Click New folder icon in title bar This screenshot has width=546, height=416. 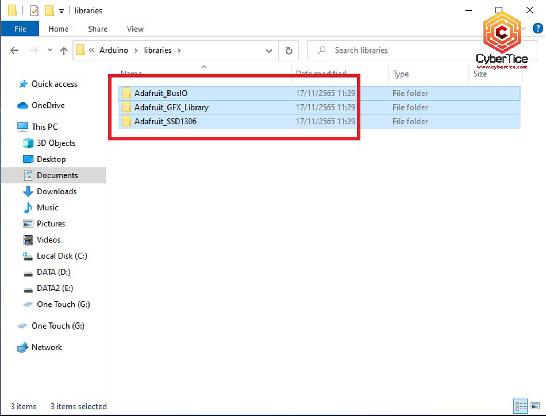click(x=49, y=11)
